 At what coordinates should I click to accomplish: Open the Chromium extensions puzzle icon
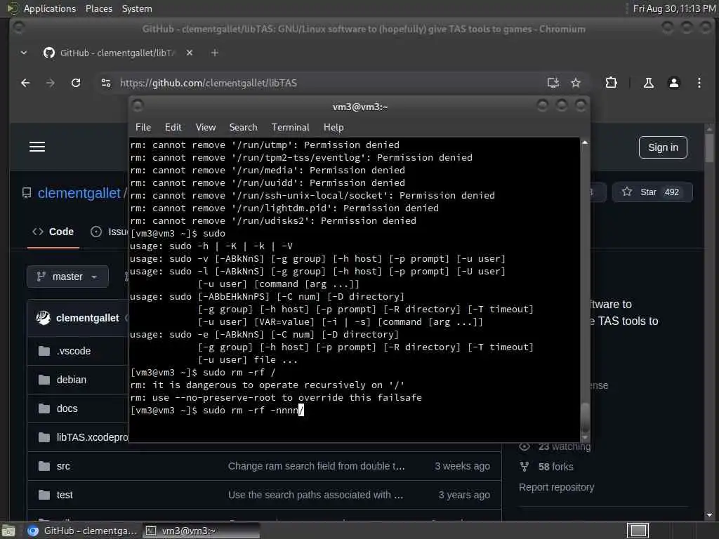pyautogui.click(x=612, y=83)
